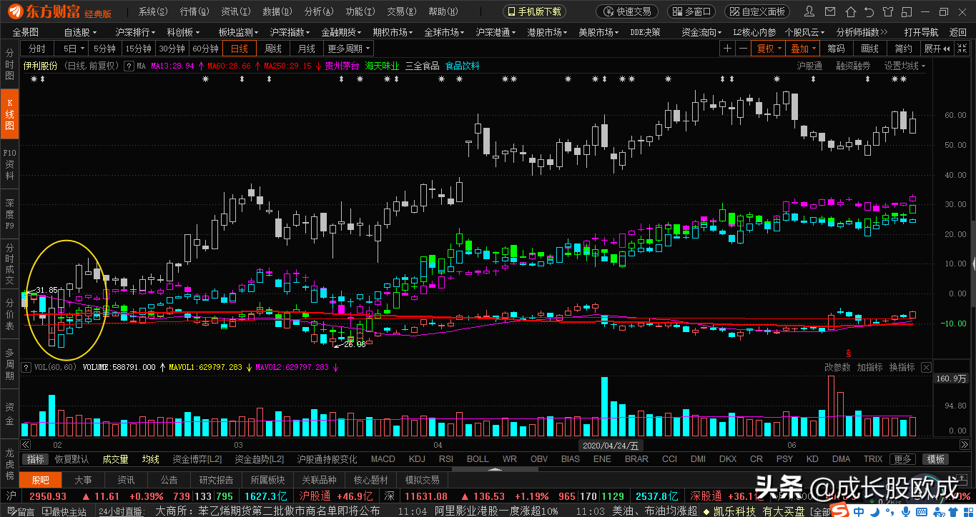This screenshot has height=517, width=976.
Task: Click 筹码 chip distribution button
Action: (836, 49)
